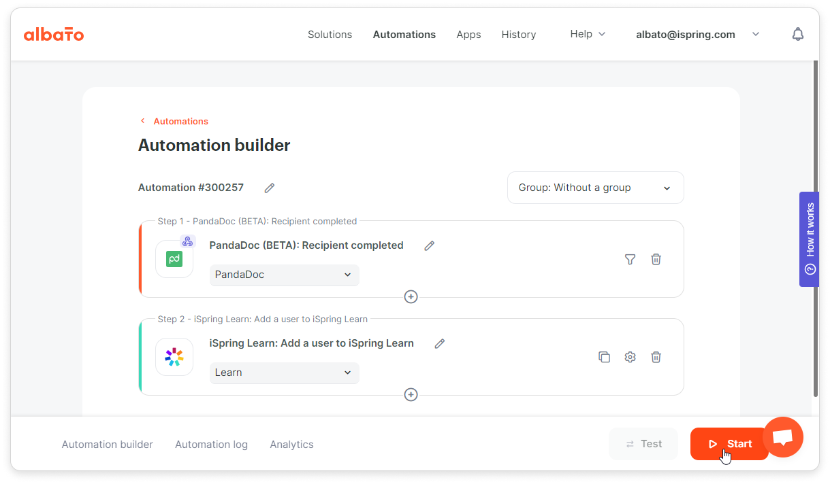Click the Albato logo

tap(54, 34)
